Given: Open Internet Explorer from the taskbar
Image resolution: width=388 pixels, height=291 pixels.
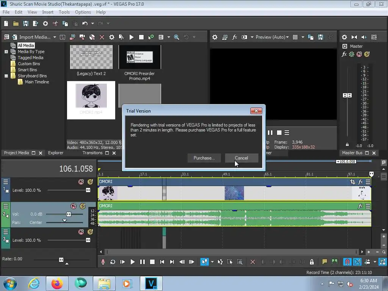Looking at the screenshot, I should point(34,283).
